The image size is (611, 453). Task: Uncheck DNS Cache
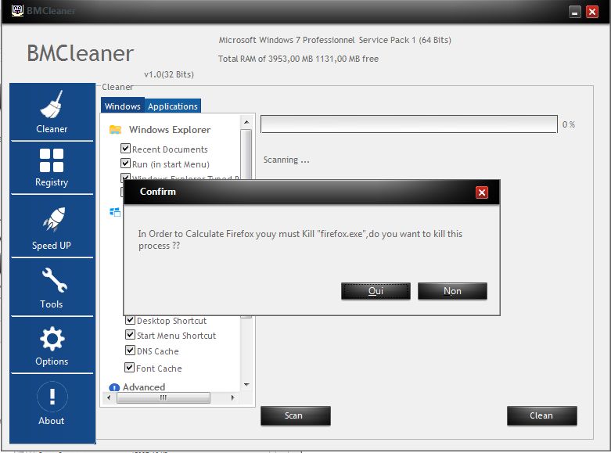tap(130, 350)
